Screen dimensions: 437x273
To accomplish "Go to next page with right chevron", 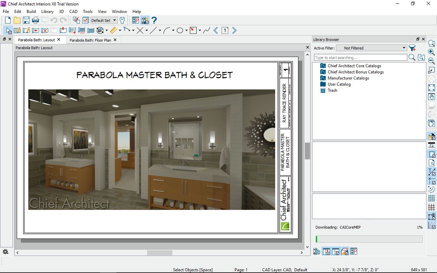I will [x=234, y=30].
